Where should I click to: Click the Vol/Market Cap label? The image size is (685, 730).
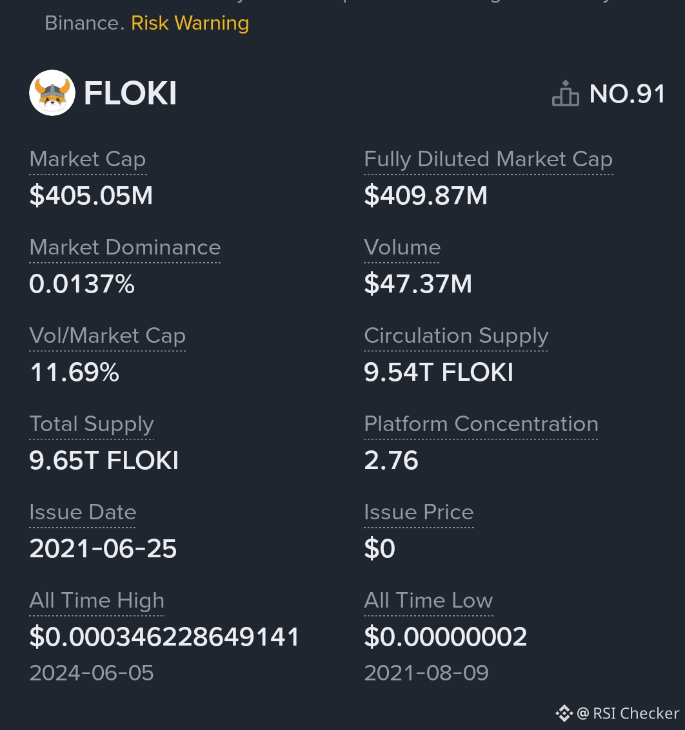[107, 336]
